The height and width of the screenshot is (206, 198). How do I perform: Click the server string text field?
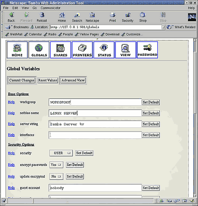(x=95, y=124)
